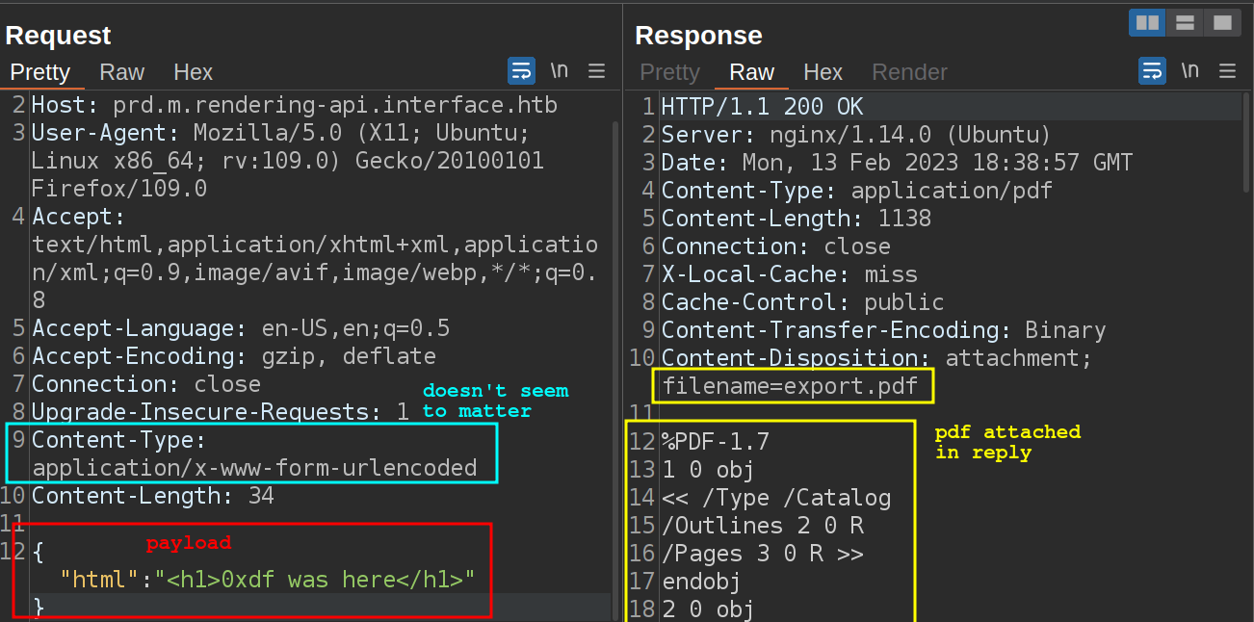
Task: Select top-bottom split layout icon
Action: [1185, 23]
